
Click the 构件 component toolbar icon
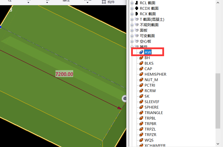tap(104, 2)
